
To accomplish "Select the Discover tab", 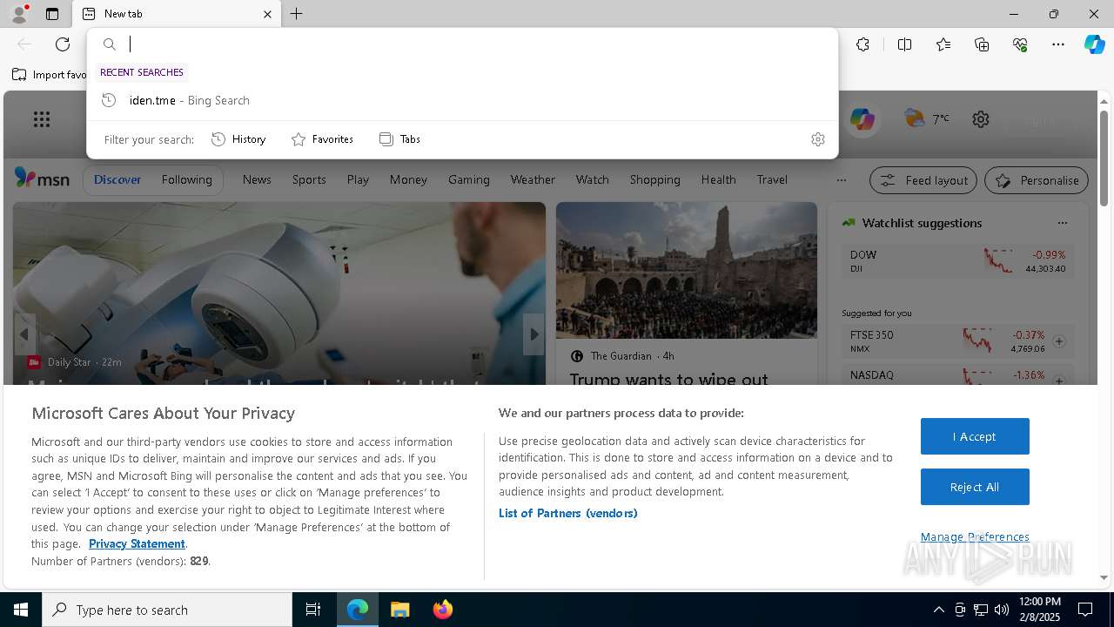I will [x=117, y=179].
